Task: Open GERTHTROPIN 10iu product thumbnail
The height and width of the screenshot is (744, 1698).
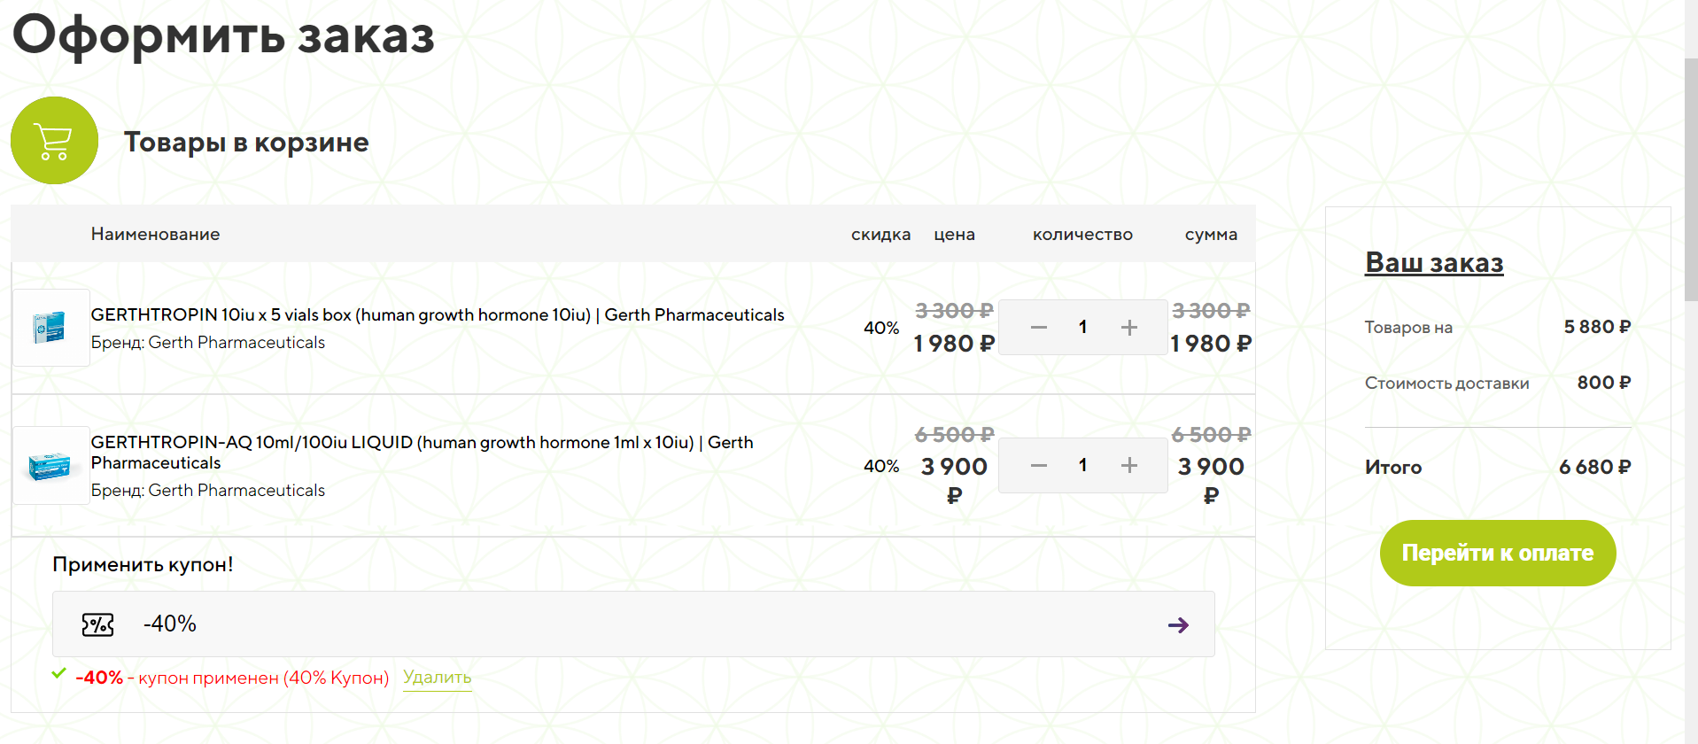Action: tap(50, 328)
